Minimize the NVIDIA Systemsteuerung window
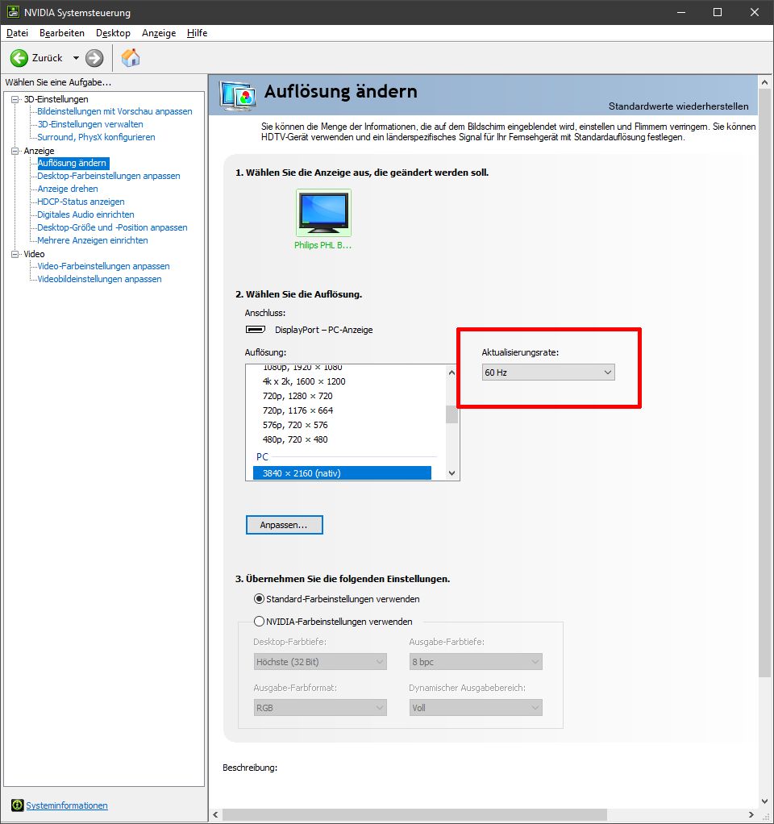 click(x=681, y=12)
